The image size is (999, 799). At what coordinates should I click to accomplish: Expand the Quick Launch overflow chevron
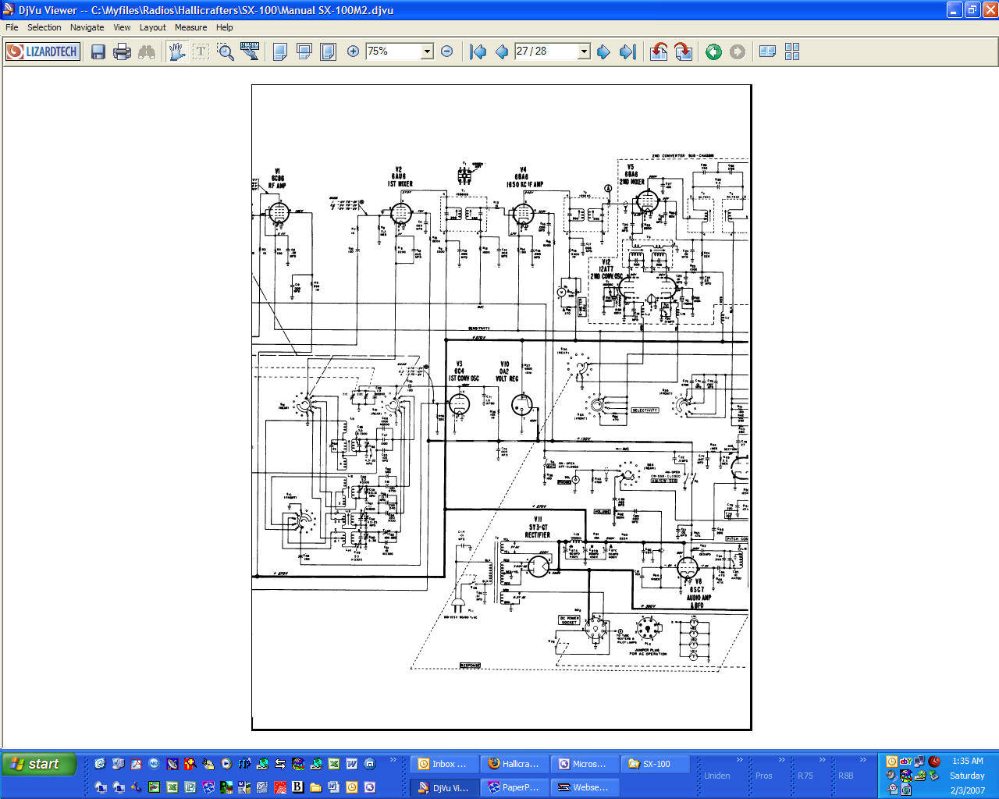pos(393,759)
